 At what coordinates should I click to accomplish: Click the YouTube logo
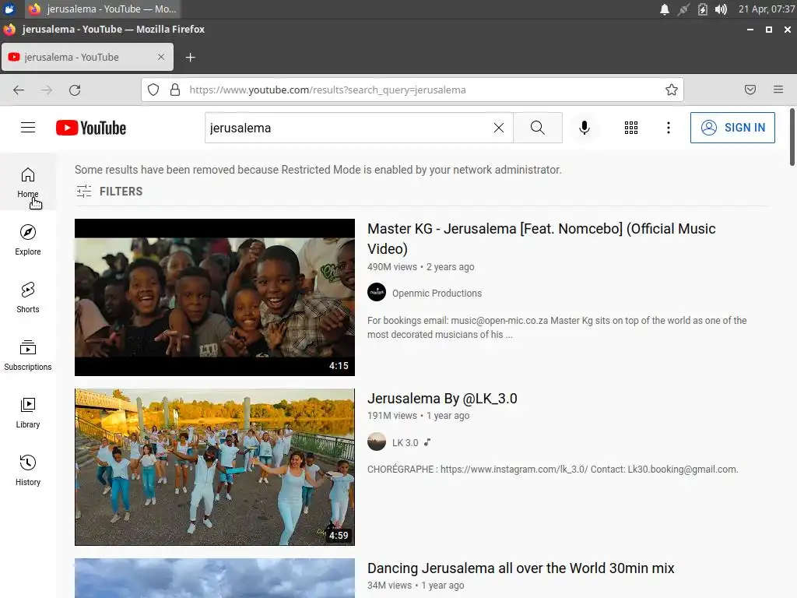[x=91, y=128]
